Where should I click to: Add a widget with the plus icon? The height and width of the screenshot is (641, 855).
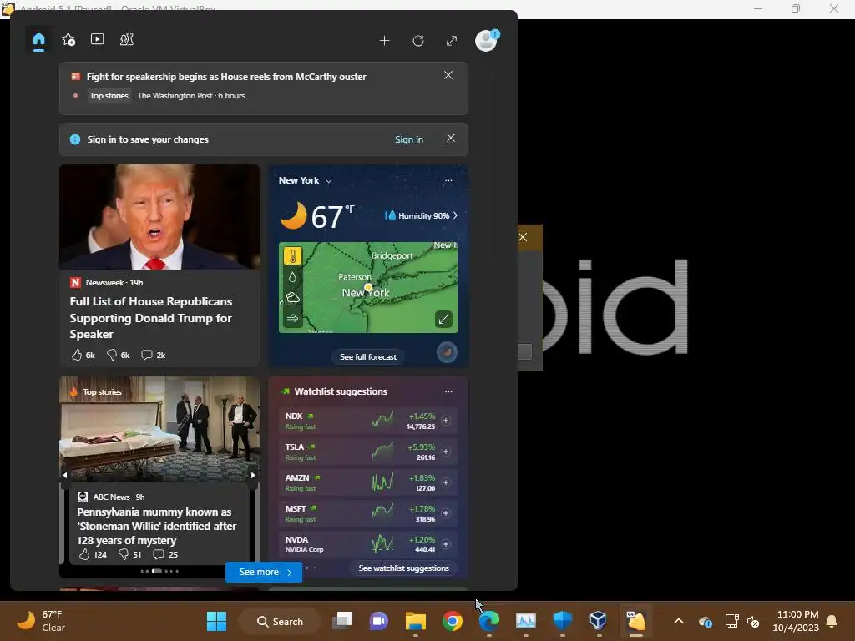coord(384,41)
